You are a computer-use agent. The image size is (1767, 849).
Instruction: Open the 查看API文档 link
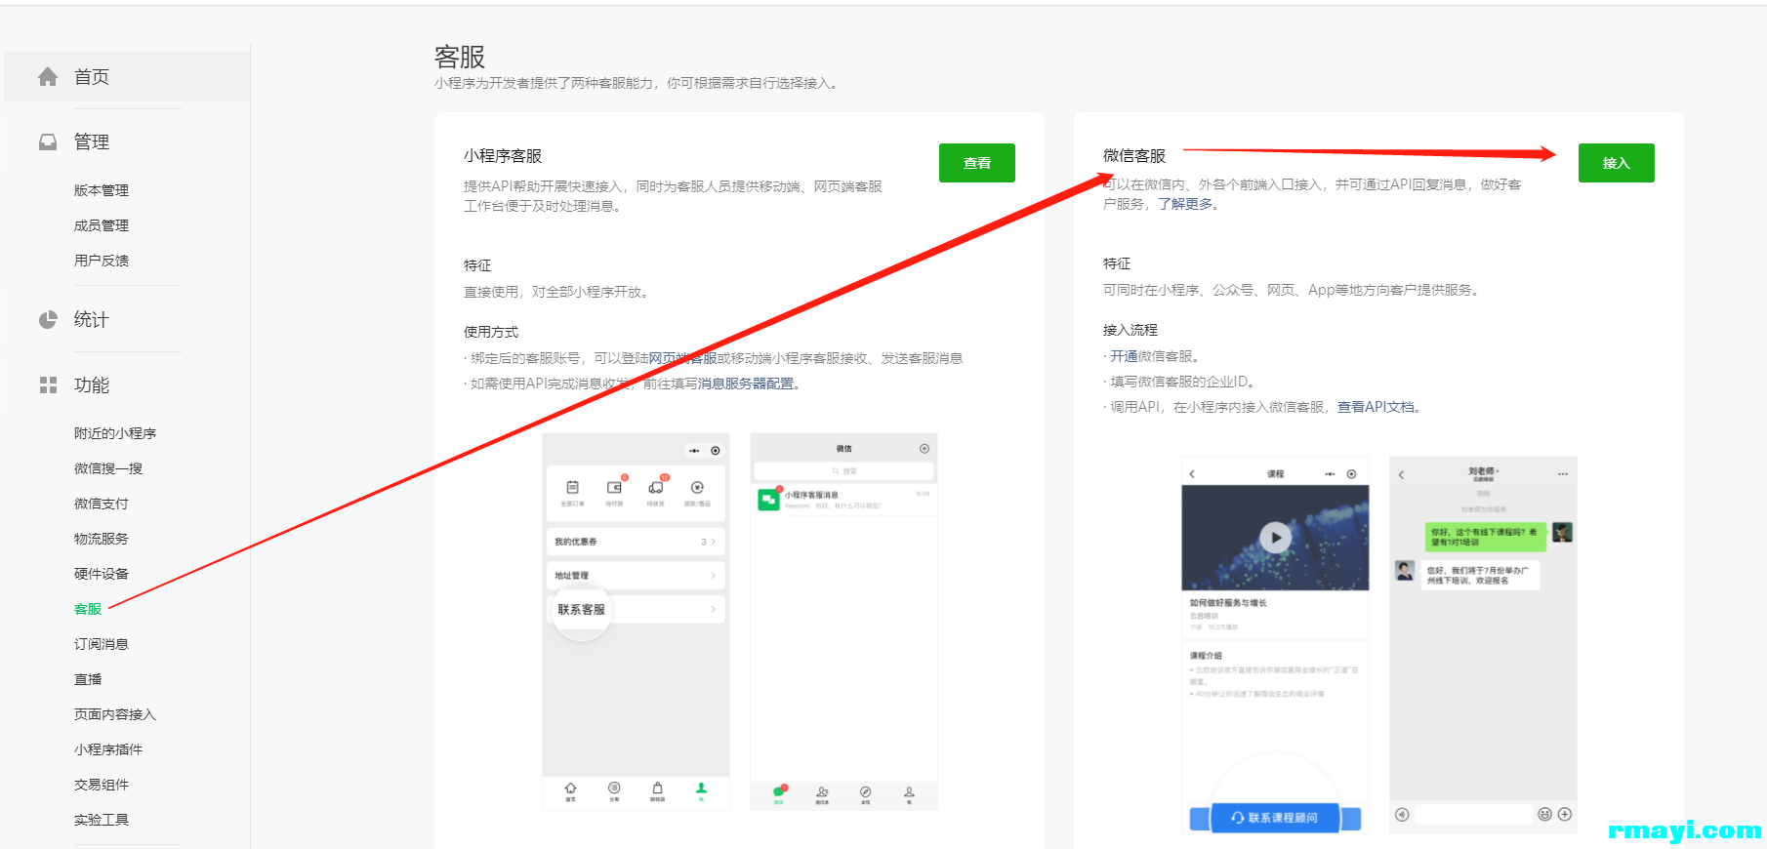1376,407
